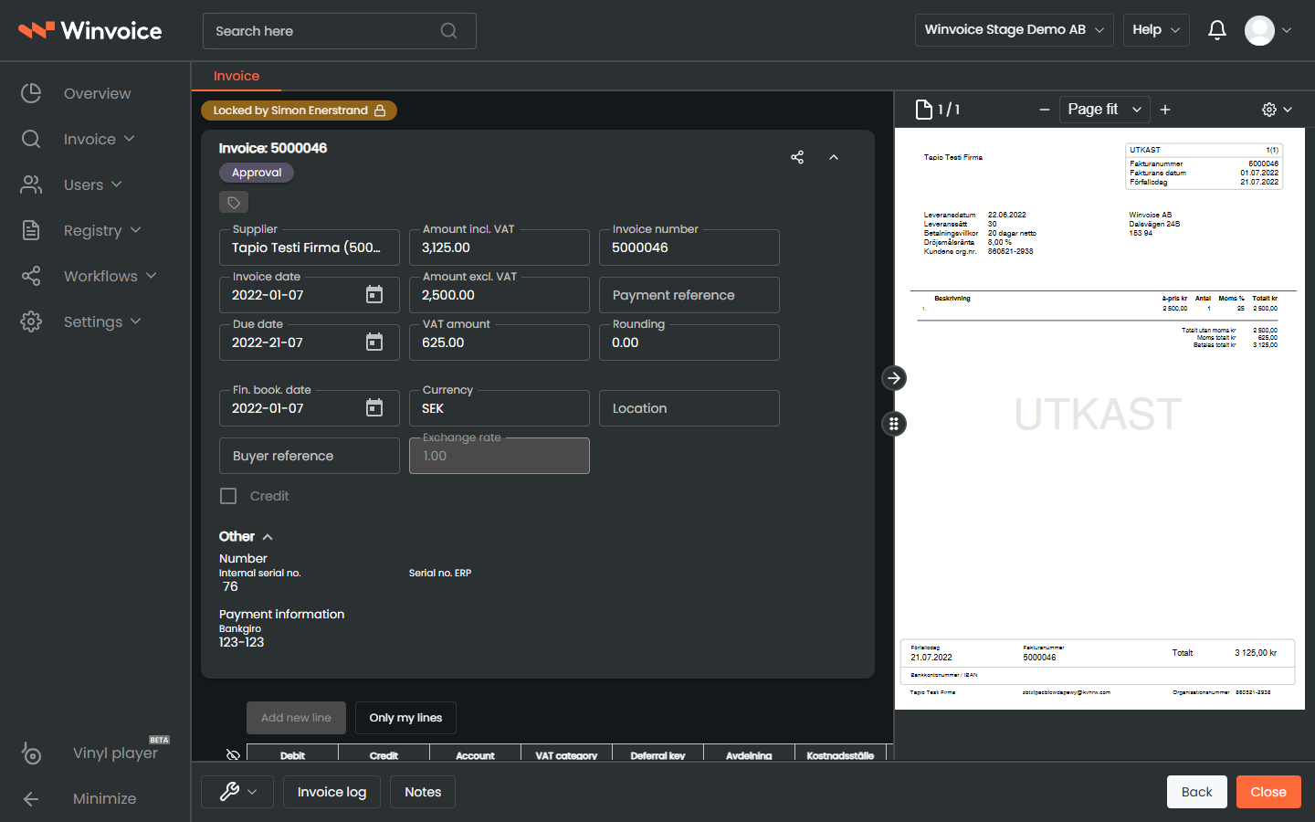Open the notifications bell
This screenshot has height=822, width=1315.
point(1216,30)
